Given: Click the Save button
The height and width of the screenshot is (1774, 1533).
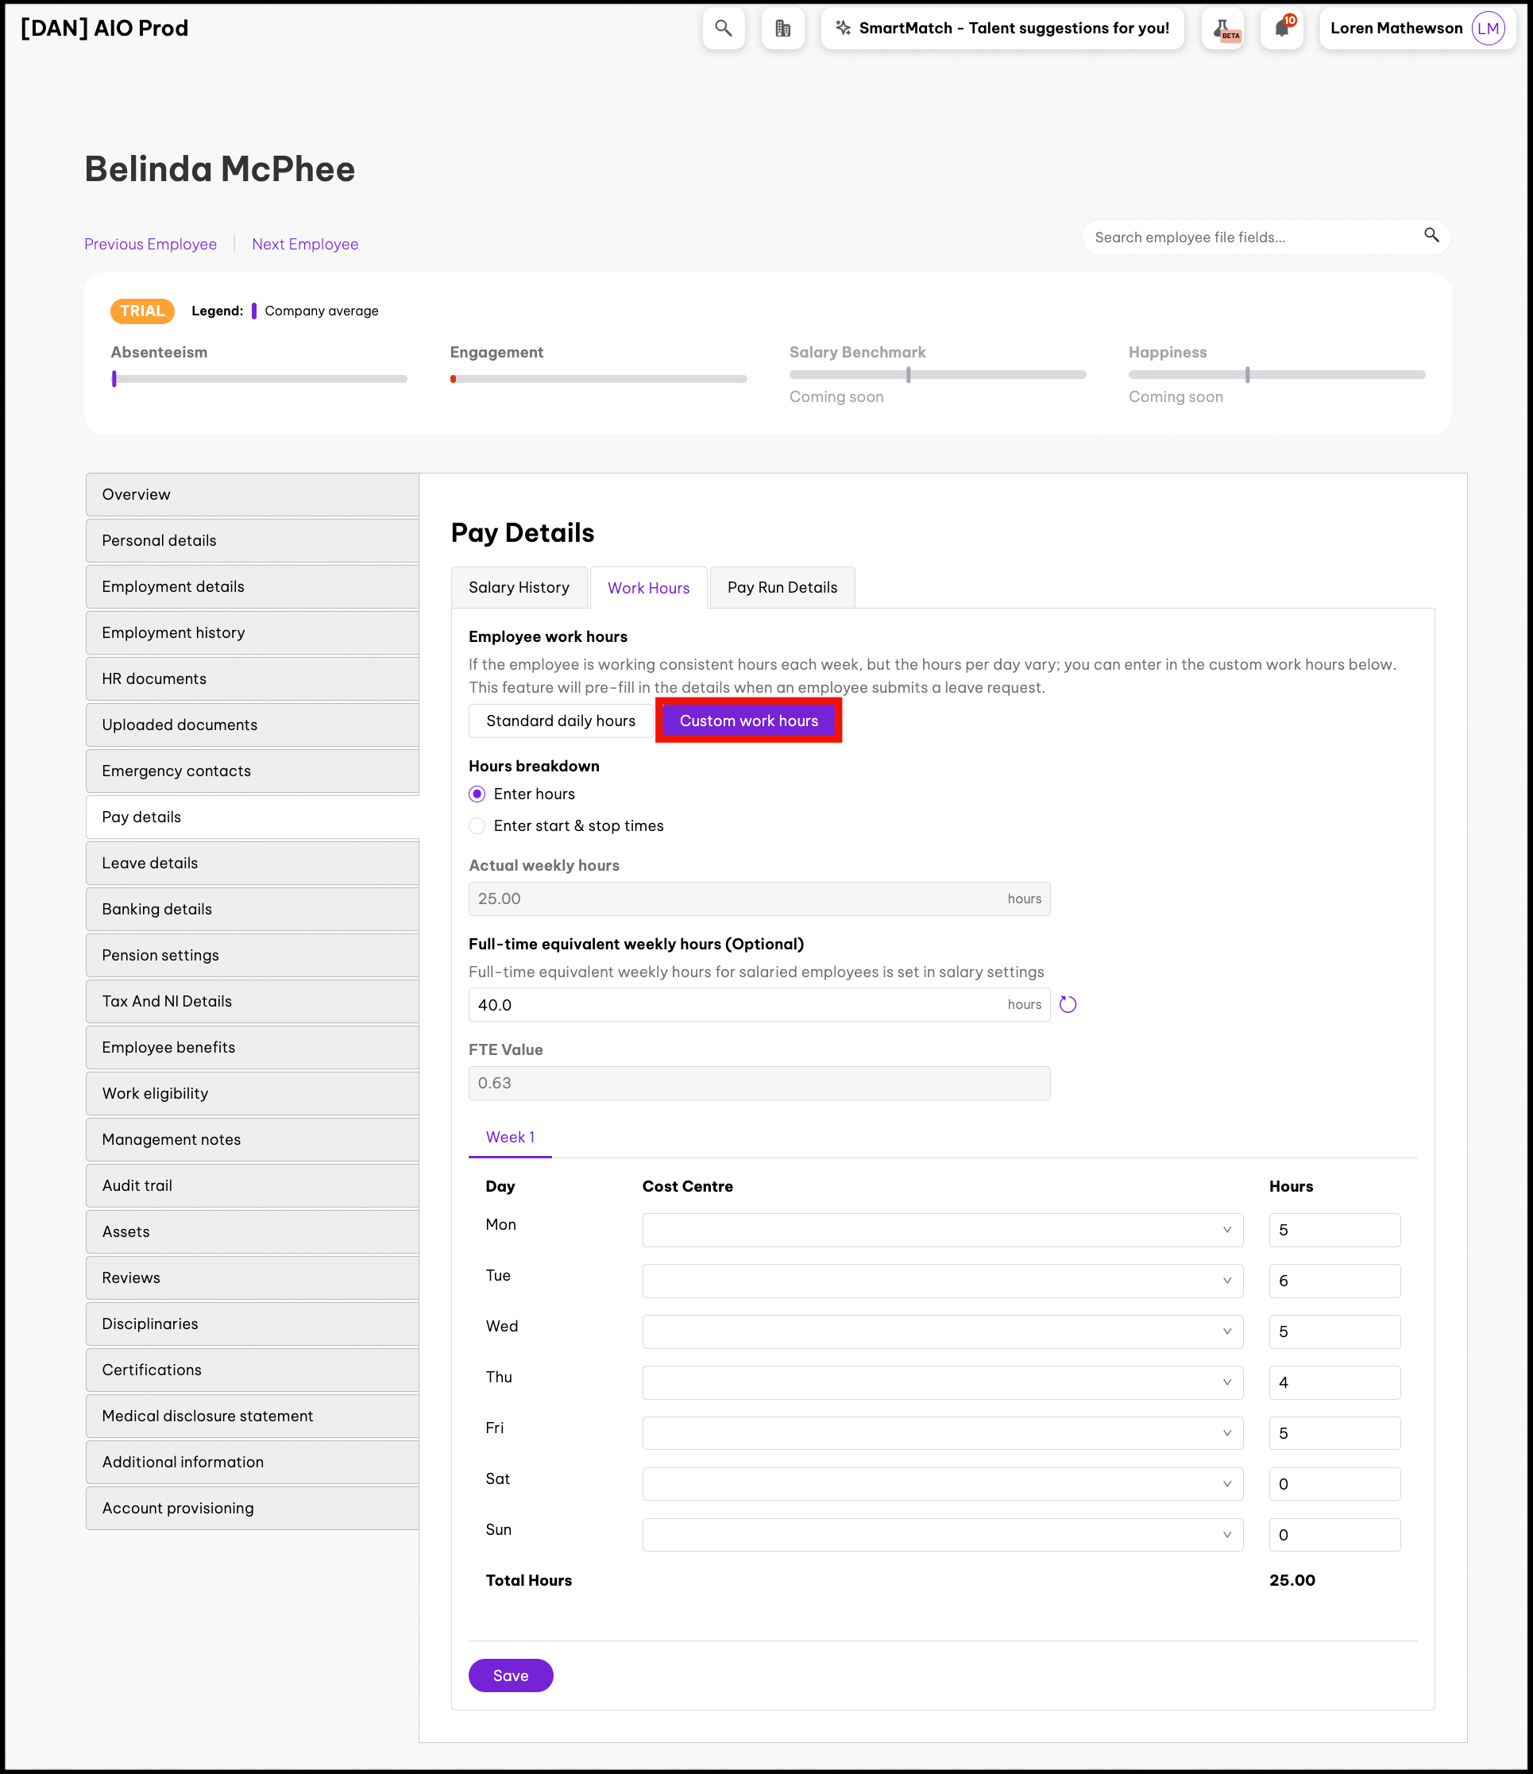Looking at the screenshot, I should pyautogui.click(x=511, y=1675).
